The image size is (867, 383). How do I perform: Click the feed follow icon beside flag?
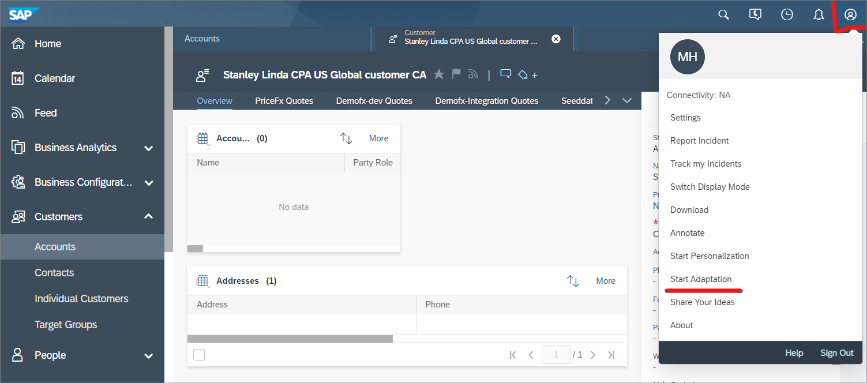point(474,74)
